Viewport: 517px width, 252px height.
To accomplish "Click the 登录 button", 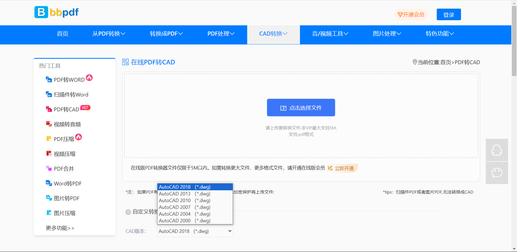I will coord(449,15).
